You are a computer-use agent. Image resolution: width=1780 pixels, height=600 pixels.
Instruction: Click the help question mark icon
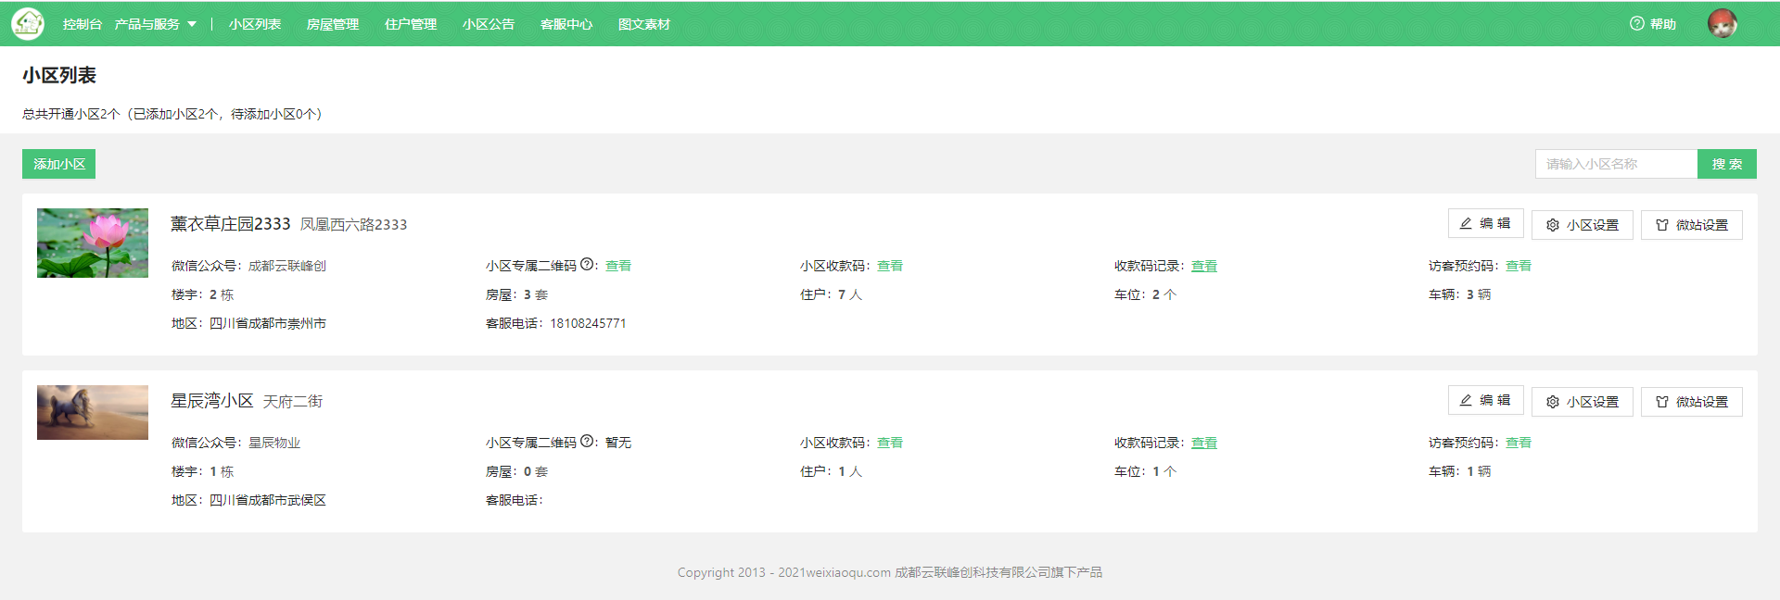tap(1636, 24)
